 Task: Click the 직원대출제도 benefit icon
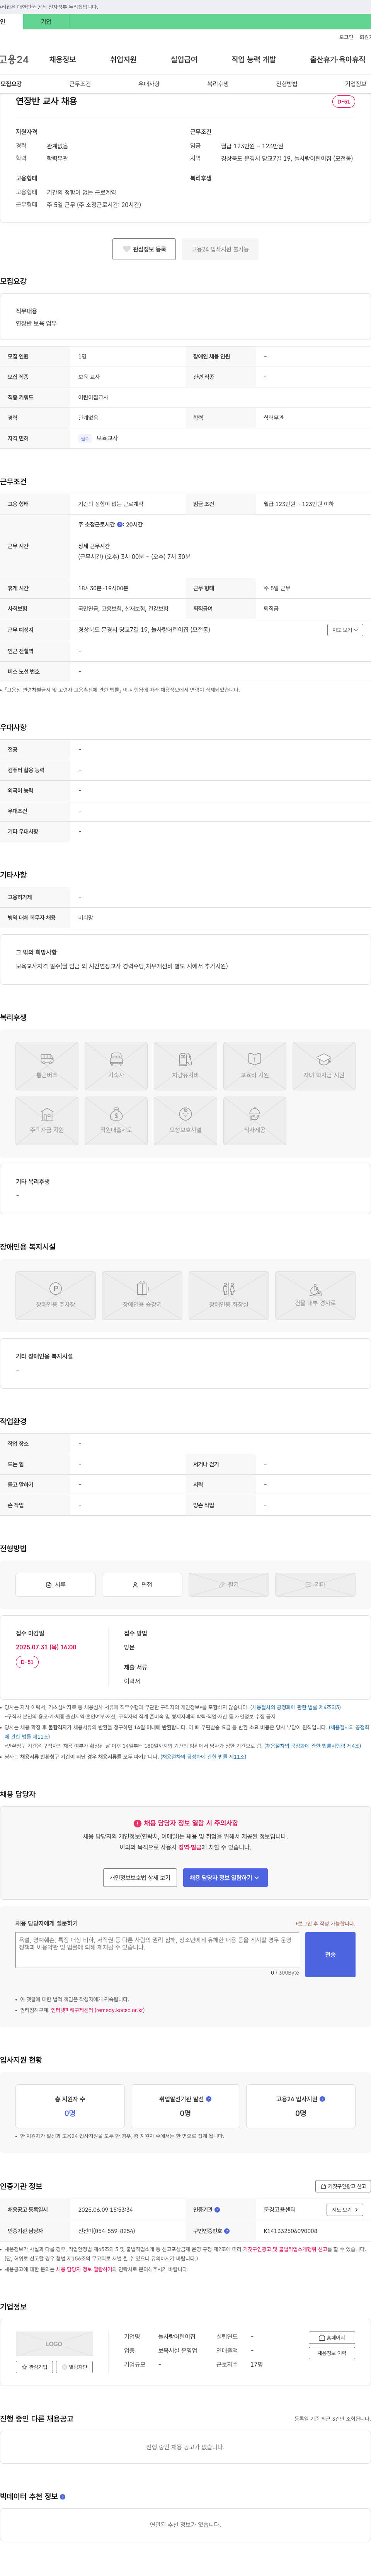tap(116, 1121)
